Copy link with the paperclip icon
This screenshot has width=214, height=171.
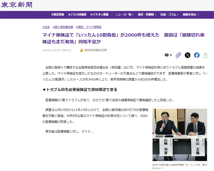point(178,55)
